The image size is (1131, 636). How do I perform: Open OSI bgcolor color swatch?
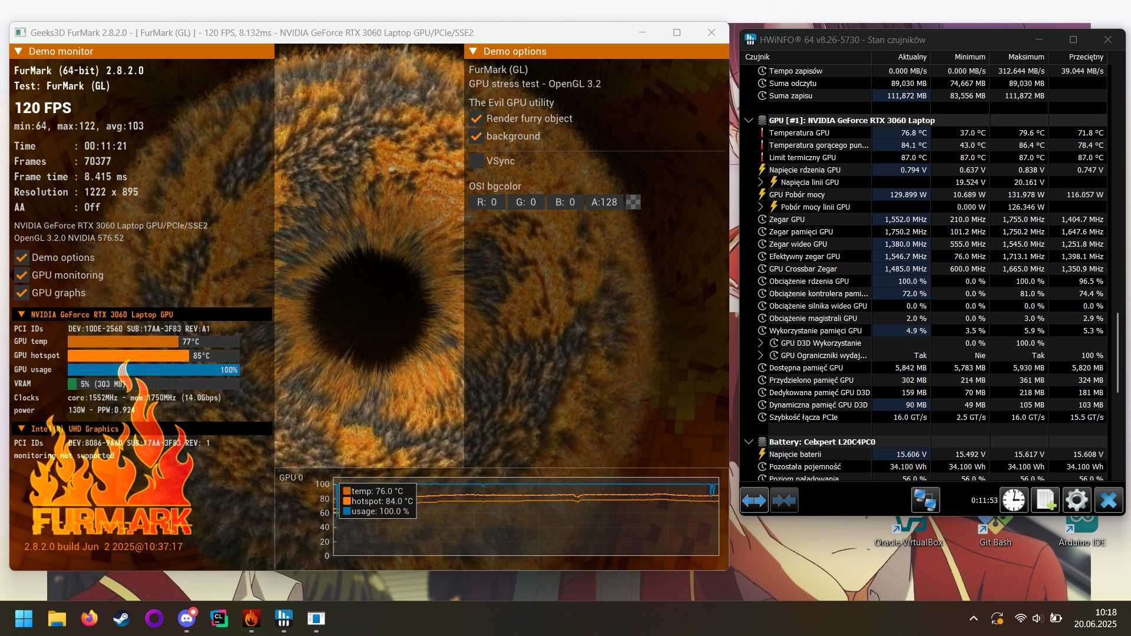633,202
